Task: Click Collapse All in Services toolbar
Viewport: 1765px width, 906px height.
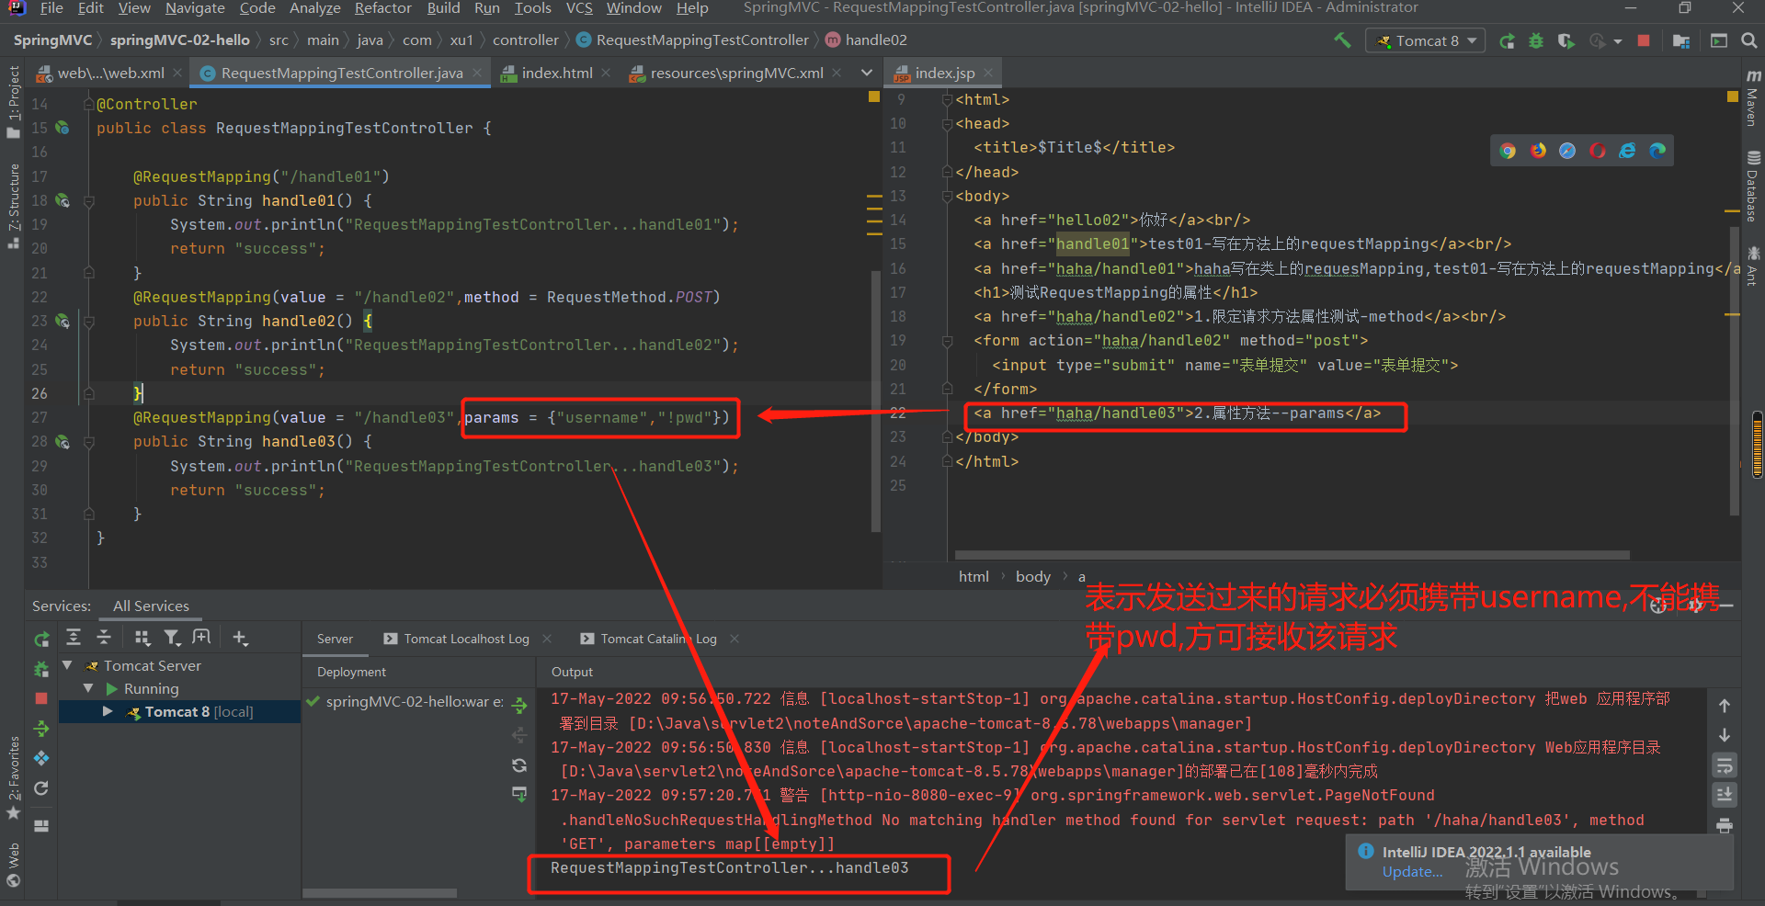Action: tap(104, 637)
